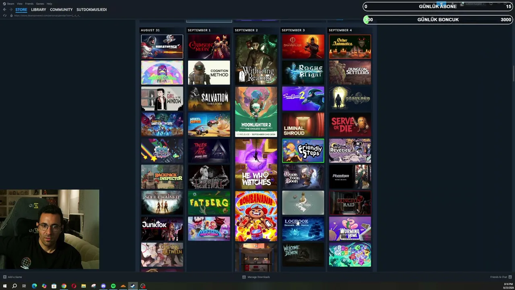Open the Serve or Die thumbnail
The width and height of the screenshot is (515, 290).
350,125
